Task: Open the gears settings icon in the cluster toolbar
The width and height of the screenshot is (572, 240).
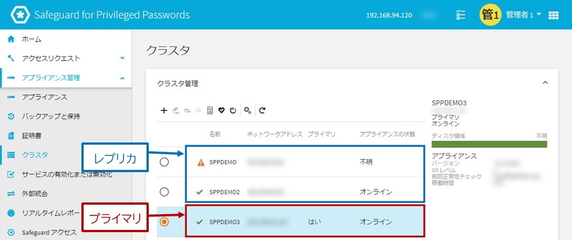Action: coord(248,110)
